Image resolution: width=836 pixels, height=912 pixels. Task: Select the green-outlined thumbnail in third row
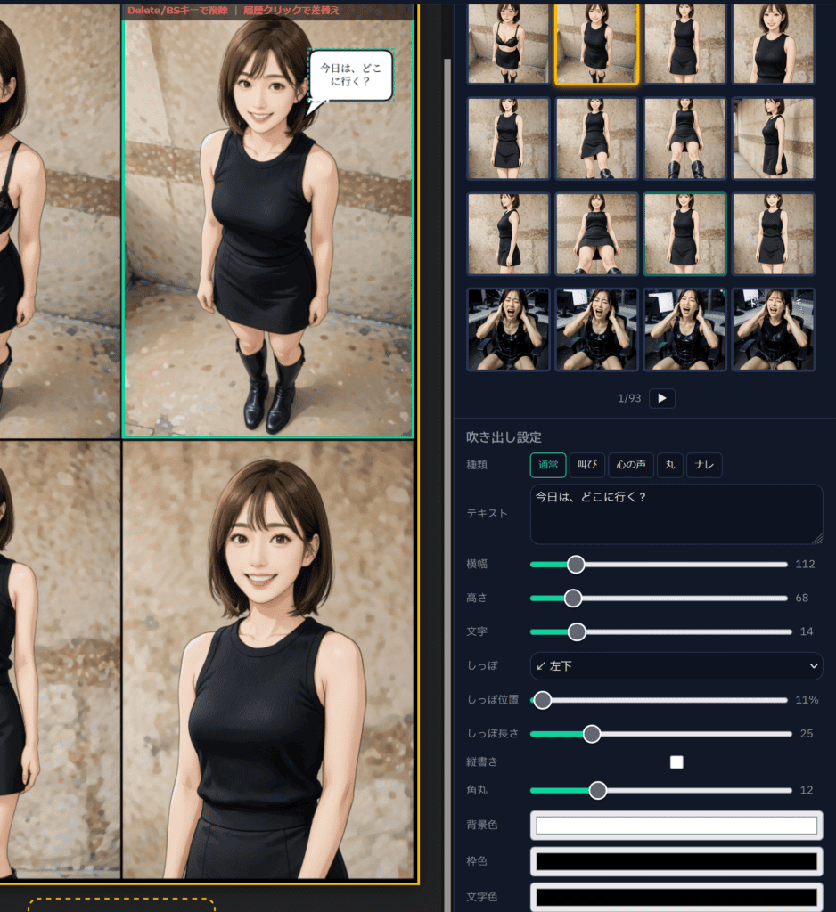(x=684, y=234)
